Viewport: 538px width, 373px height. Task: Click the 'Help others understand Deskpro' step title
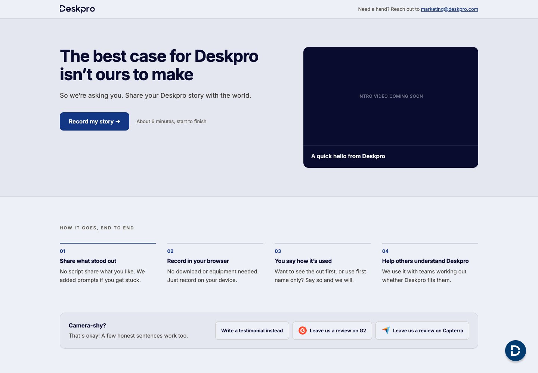tap(425, 261)
